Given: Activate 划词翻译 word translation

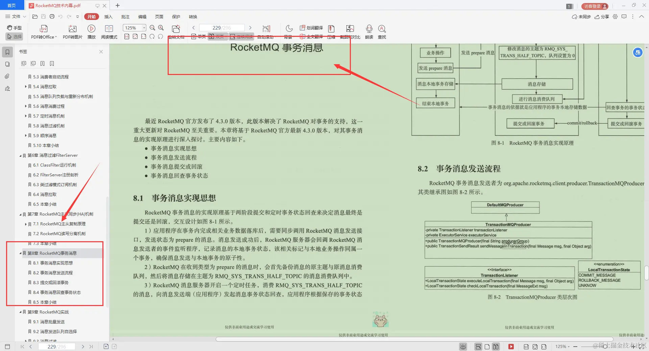Looking at the screenshot, I should (x=311, y=28).
